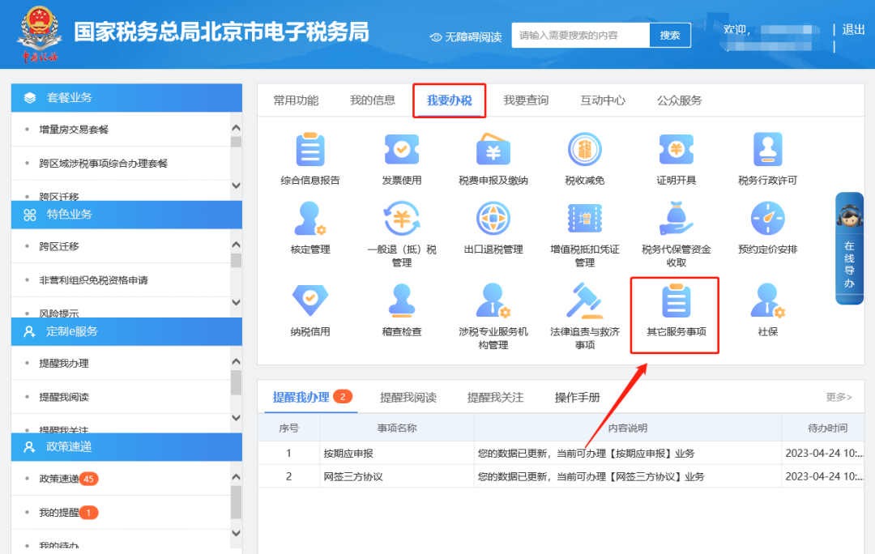Click 证明开具 certificate icon
875x554 pixels.
[x=676, y=151]
